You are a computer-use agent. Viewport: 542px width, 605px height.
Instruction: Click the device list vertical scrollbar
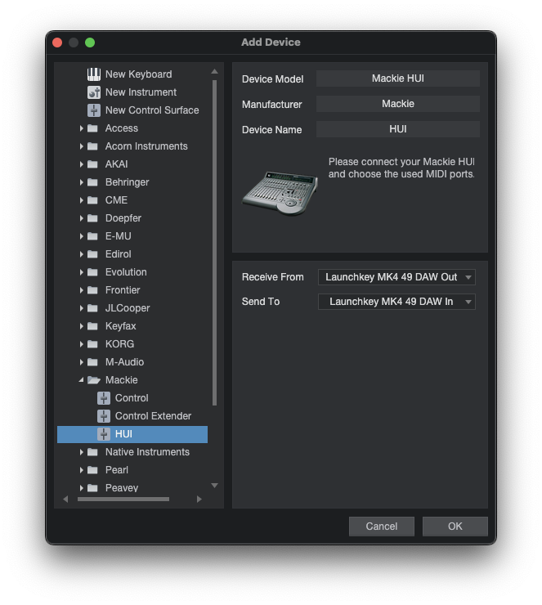[214, 243]
